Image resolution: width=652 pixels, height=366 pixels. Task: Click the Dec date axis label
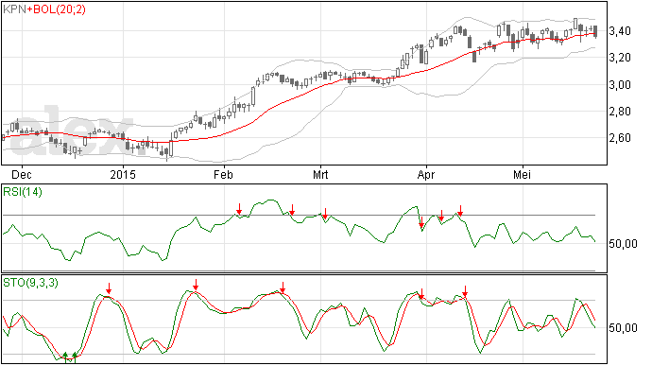(x=21, y=174)
